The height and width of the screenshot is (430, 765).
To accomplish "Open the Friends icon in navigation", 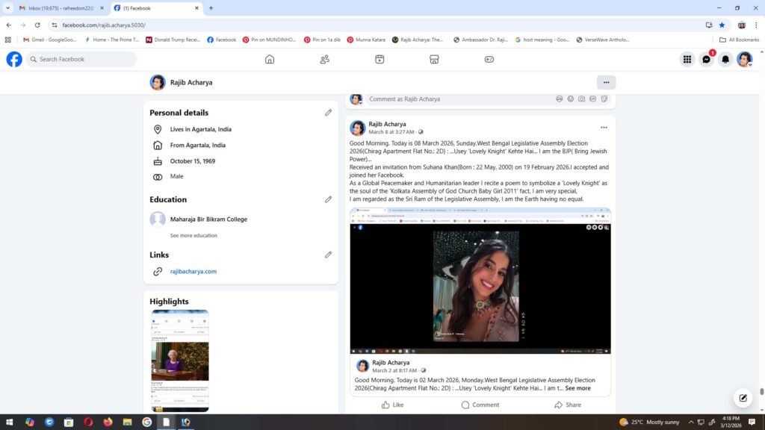I will (x=325, y=60).
